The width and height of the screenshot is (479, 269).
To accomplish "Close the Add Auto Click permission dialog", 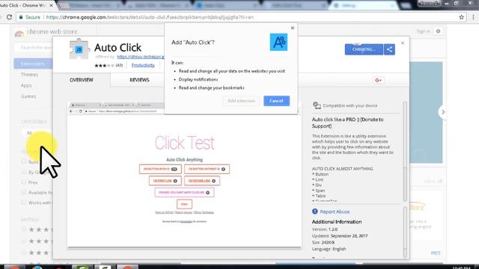I will tap(293, 28).
